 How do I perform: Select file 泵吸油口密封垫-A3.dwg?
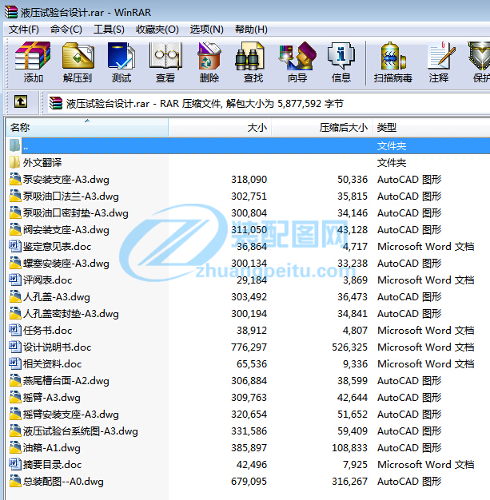[x=76, y=213]
